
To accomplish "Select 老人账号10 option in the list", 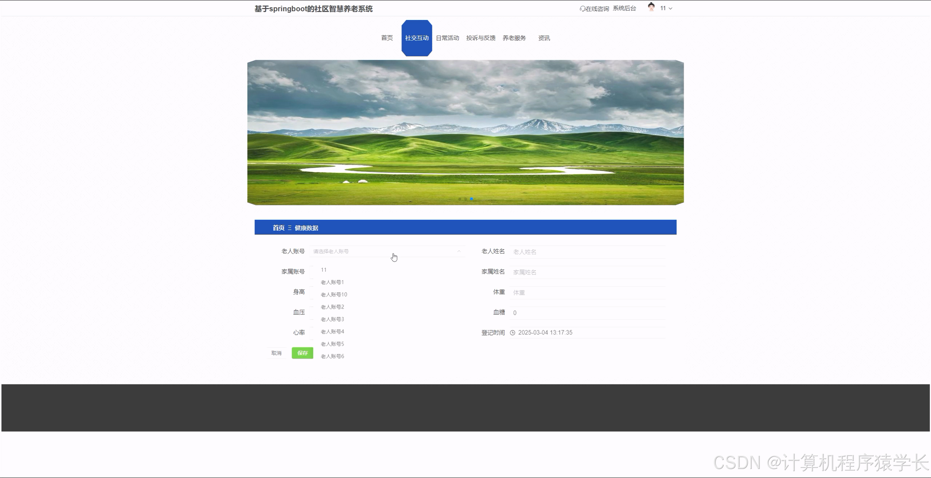I will (x=333, y=294).
